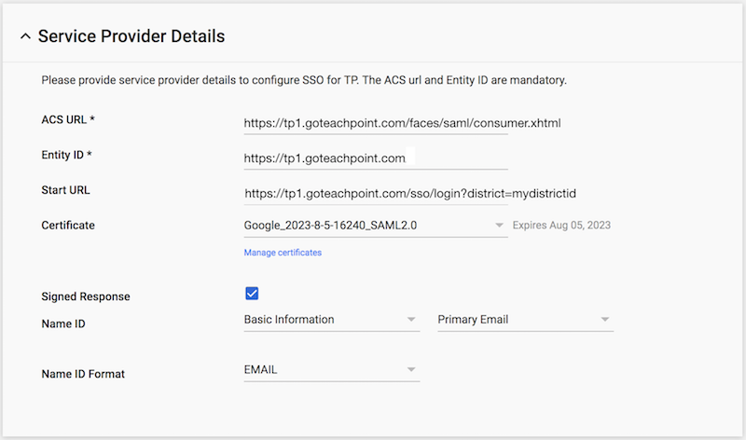Screen dimensions: 746x440
Task: Click the Name ID Format label
Action: pos(83,375)
